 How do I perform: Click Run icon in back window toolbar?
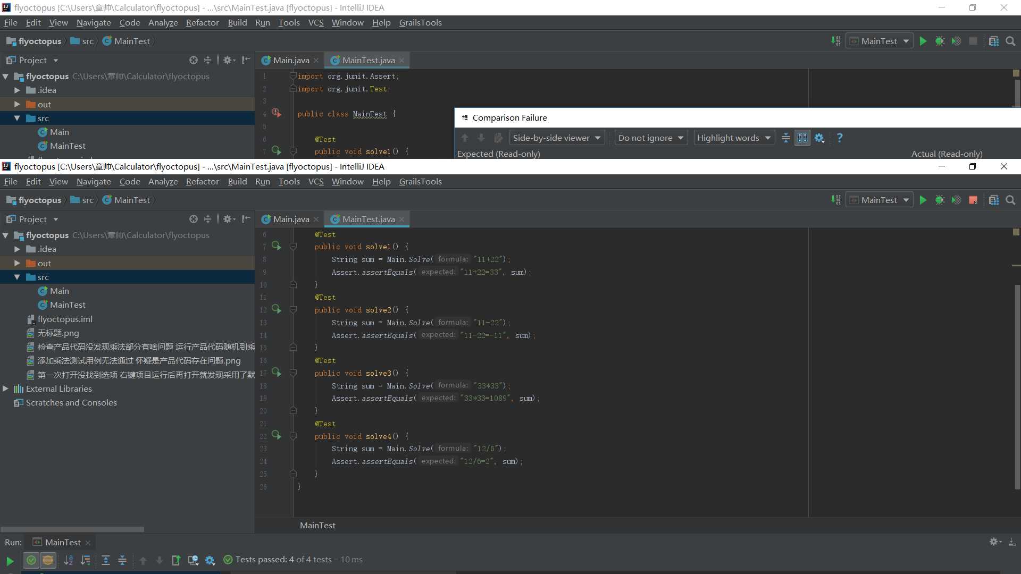point(923,41)
